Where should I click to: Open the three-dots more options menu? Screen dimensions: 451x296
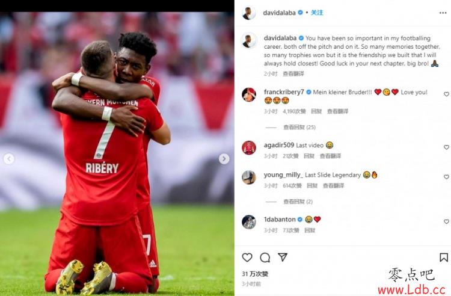(x=443, y=13)
